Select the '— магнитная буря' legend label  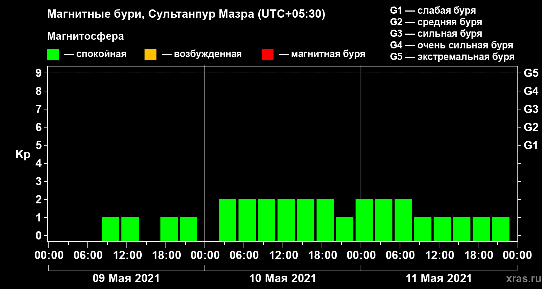pos(322,54)
